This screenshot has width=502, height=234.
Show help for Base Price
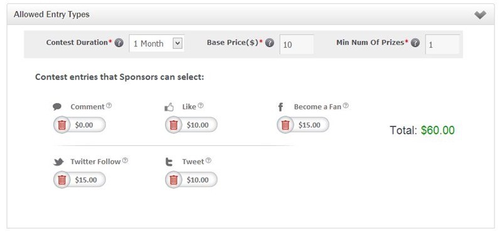coord(270,43)
